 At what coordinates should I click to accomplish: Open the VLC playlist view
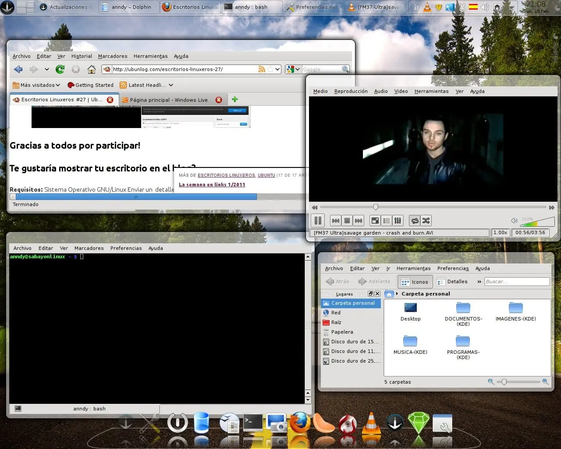[386, 221]
